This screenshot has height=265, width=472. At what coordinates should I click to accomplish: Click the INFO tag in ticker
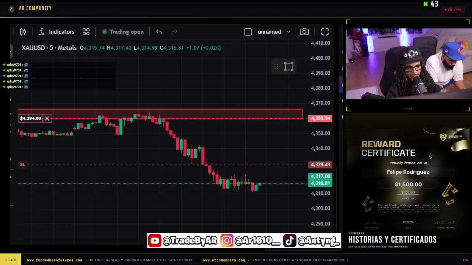(11, 260)
